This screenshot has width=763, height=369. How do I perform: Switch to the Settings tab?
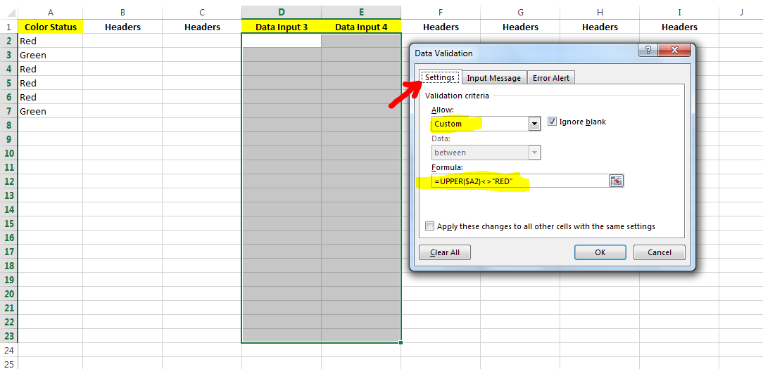(440, 77)
